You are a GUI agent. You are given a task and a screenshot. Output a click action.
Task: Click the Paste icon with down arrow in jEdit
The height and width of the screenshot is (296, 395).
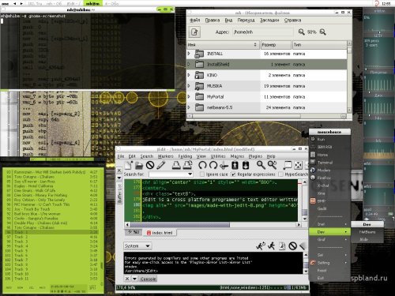coord(246,165)
